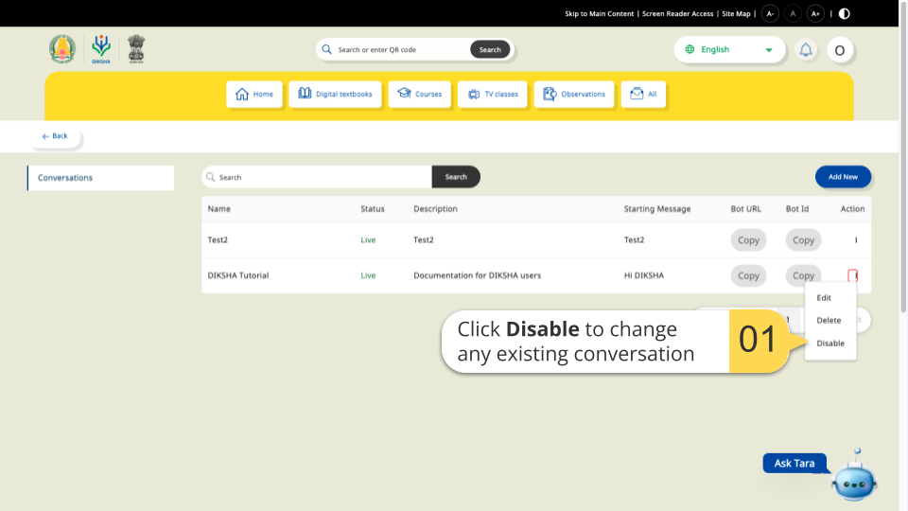Open the user profile avatar
This screenshot has width=908, height=511.
840,50
